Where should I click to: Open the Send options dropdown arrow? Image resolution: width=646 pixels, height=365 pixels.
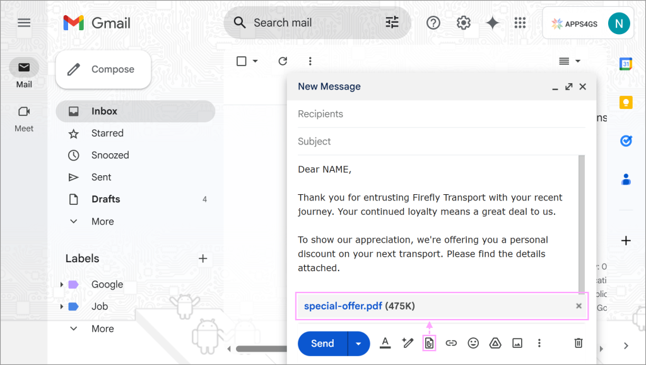(x=358, y=344)
